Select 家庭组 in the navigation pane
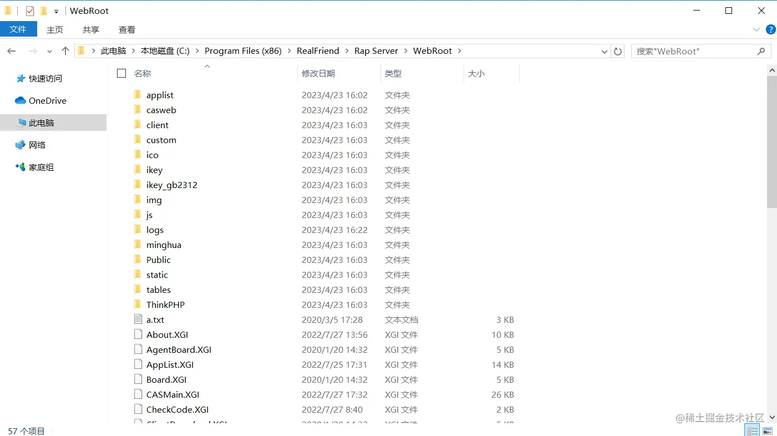 pos(34,167)
